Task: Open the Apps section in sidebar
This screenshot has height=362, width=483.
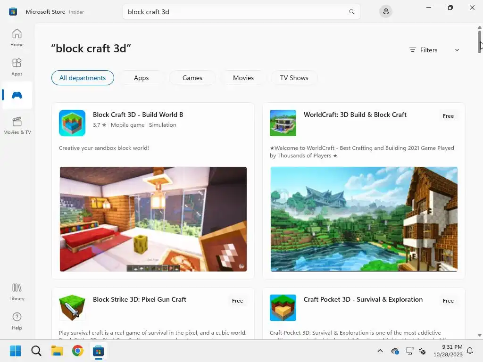Action: [x=17, y=67]
